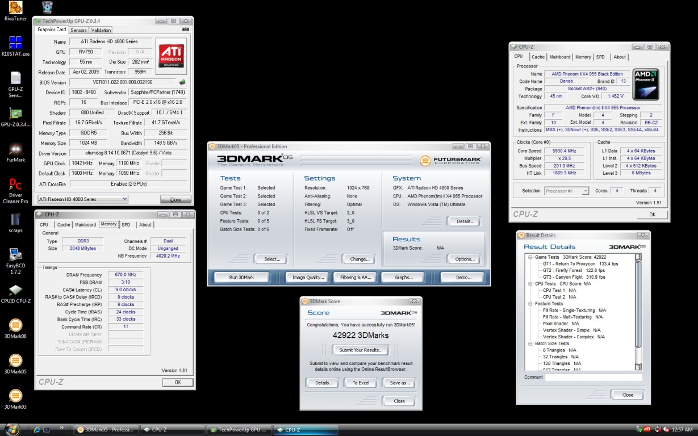The image size is (698, 436).
Task: Click the Comment input field
Action: (x=594, y=377)
